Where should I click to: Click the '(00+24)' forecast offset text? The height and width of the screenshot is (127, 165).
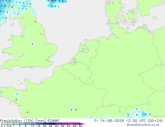(155, 121)
